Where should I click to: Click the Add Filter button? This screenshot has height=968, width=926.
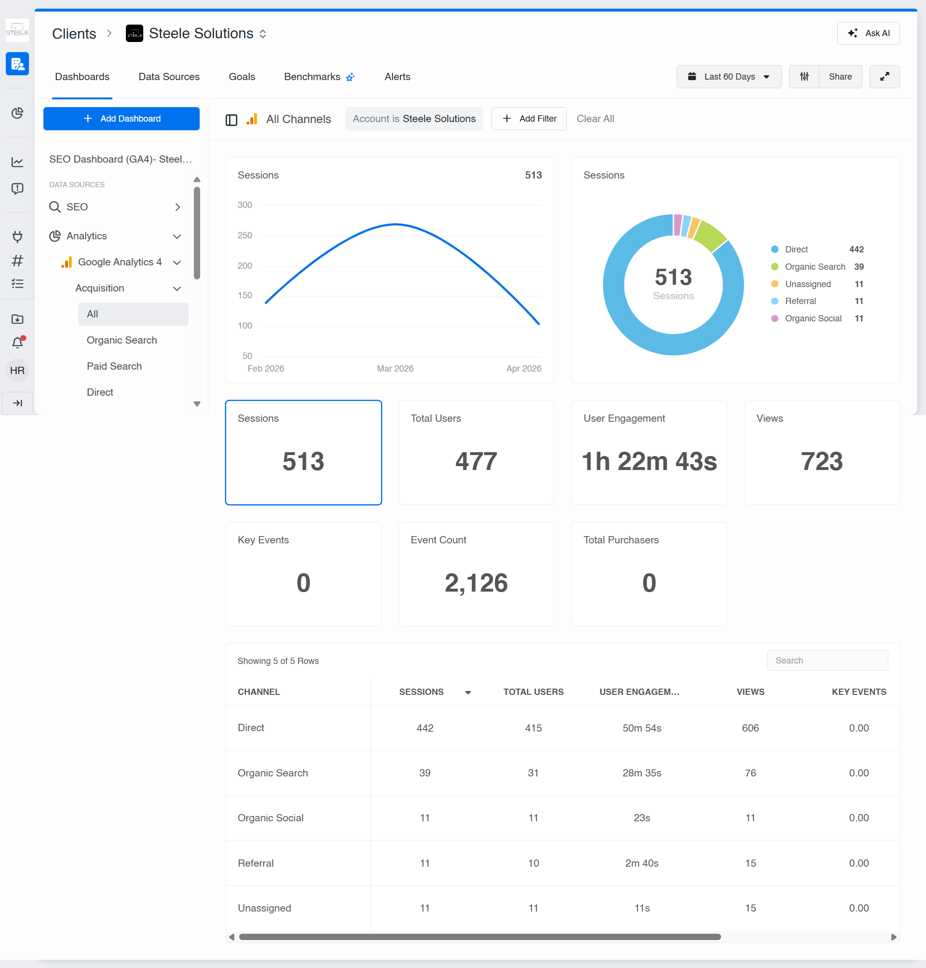529,119
